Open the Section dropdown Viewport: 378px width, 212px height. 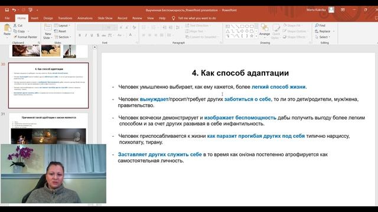pyautogui.click(x=63, y=37)
